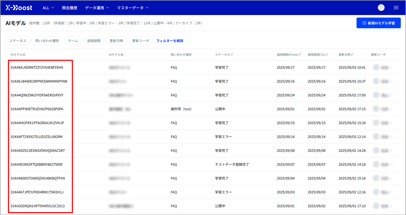406x215 pixels.
Task: Select model ID 01K44HGPEK1PTAGRXA1RJZVHJF
Action: point(37,123)
